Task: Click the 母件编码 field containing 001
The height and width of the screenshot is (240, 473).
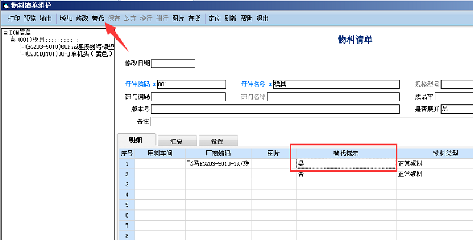Action: point(192,84)
